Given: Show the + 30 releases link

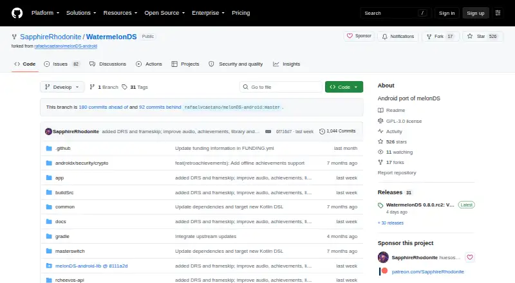Looking at the screenshot, I should (391, 223).
